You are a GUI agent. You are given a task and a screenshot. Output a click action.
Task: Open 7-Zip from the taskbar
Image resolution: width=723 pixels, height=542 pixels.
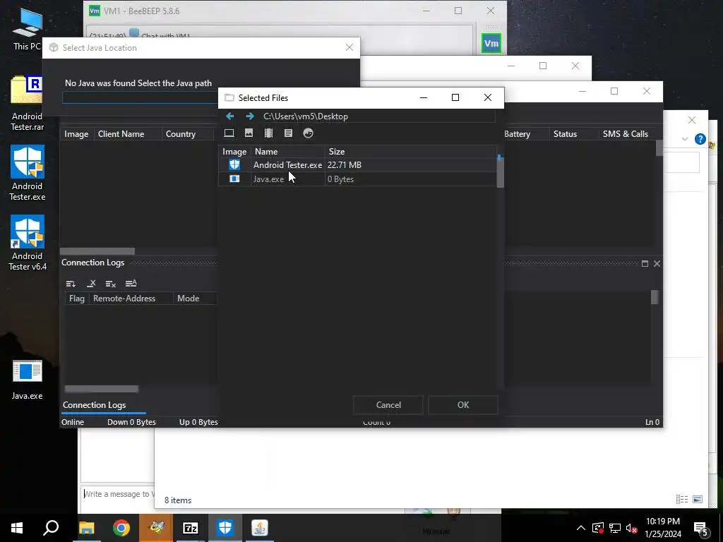[x=191, y=528]
